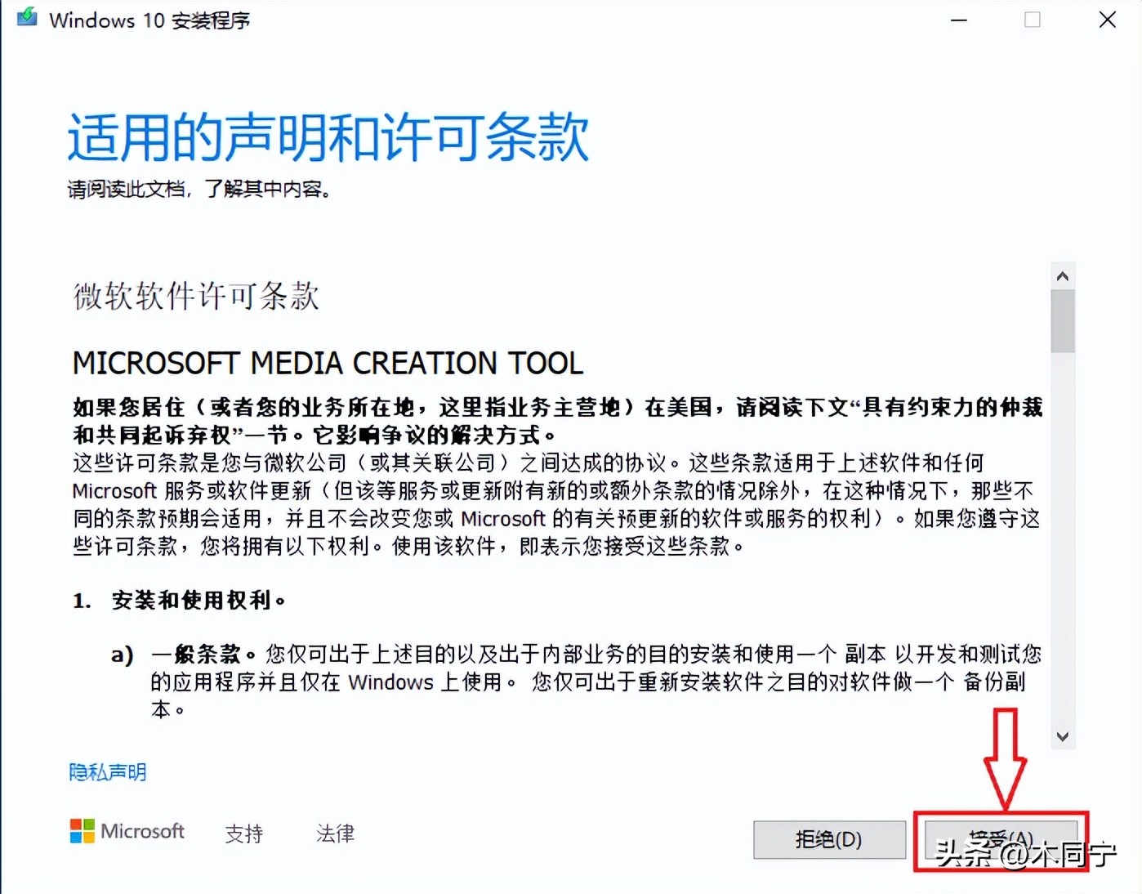Open the 支持 support link
The width and height of the screenshot is (1142, 894).
click(243, 834)
